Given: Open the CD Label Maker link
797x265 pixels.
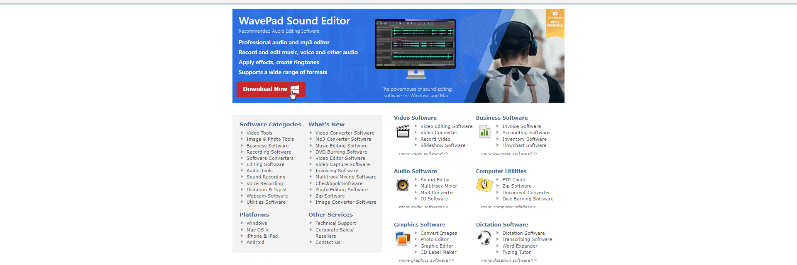Looking at the screenshot, I should pos(438,252).
